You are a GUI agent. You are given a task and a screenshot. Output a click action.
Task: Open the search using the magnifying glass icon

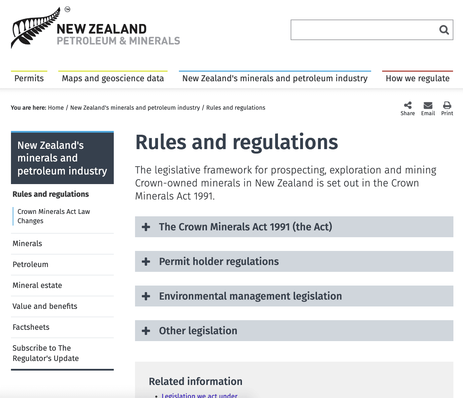(x=444, y=30)
